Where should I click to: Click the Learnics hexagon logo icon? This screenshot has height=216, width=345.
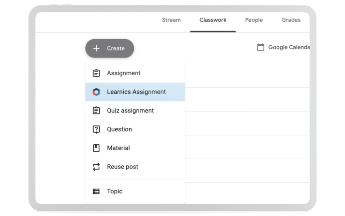(96, 92)
